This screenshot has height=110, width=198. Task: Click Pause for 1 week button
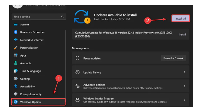coord(173,58)
